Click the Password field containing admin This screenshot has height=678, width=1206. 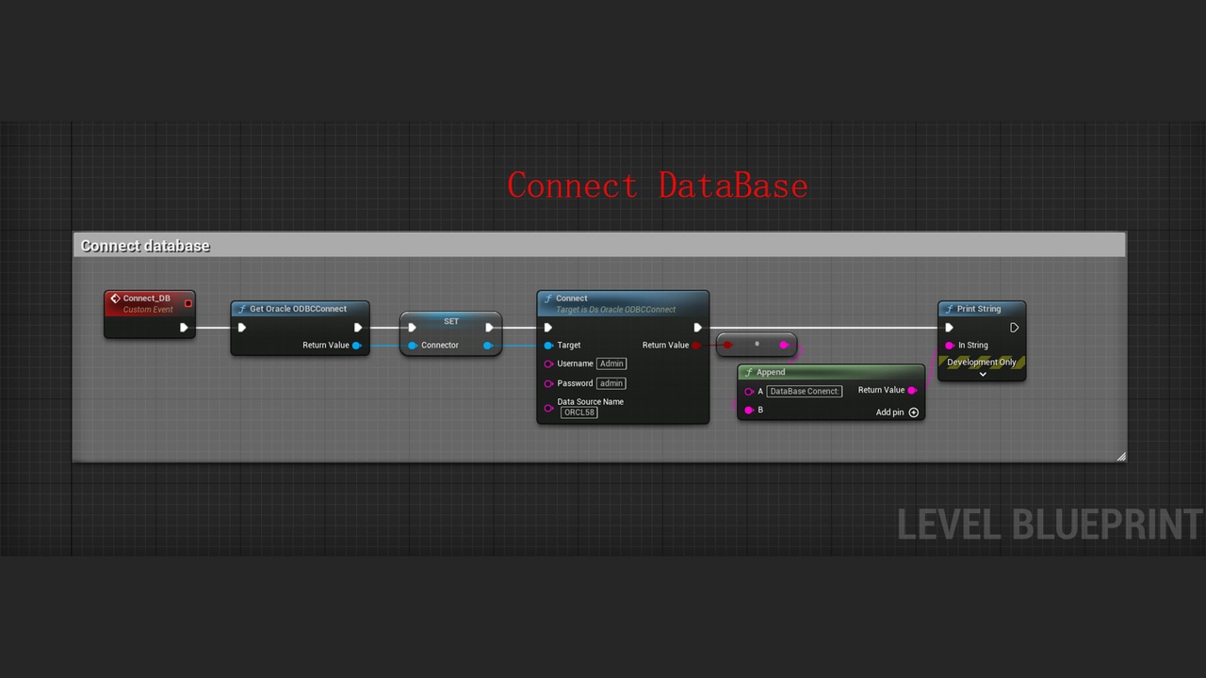click(611, 383)
